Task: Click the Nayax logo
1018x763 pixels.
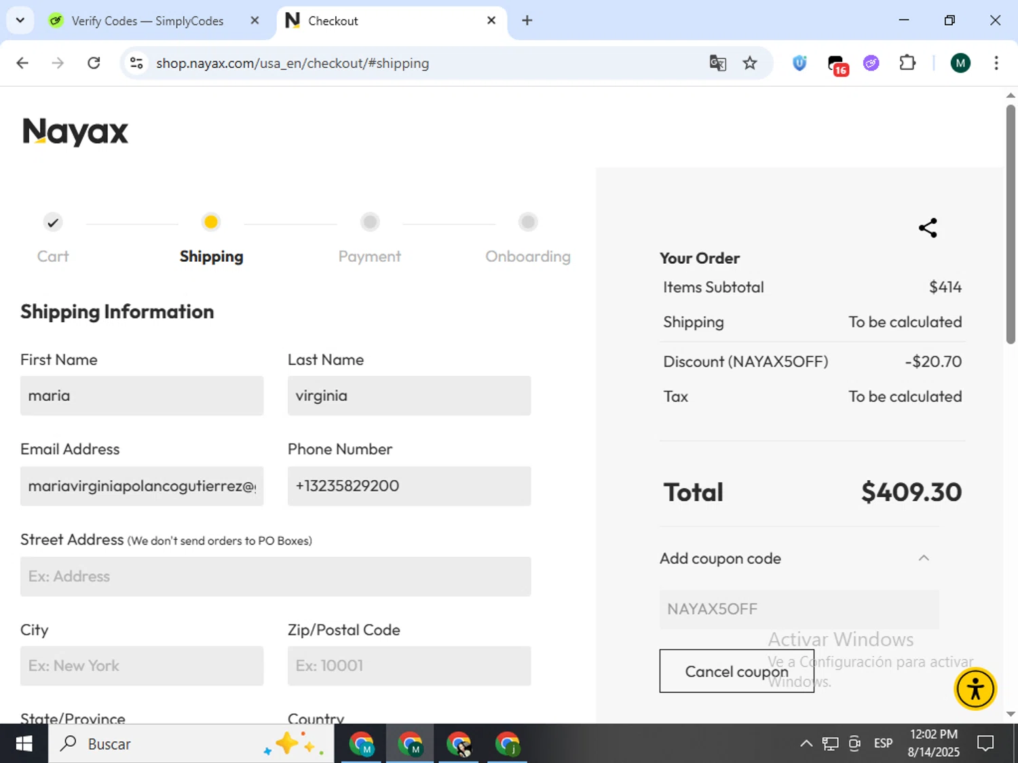Action: pyautogui.click(x=75, y=132)
